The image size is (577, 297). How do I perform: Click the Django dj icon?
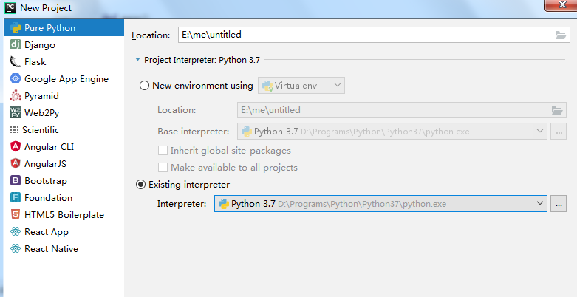(x=16, y=45)
